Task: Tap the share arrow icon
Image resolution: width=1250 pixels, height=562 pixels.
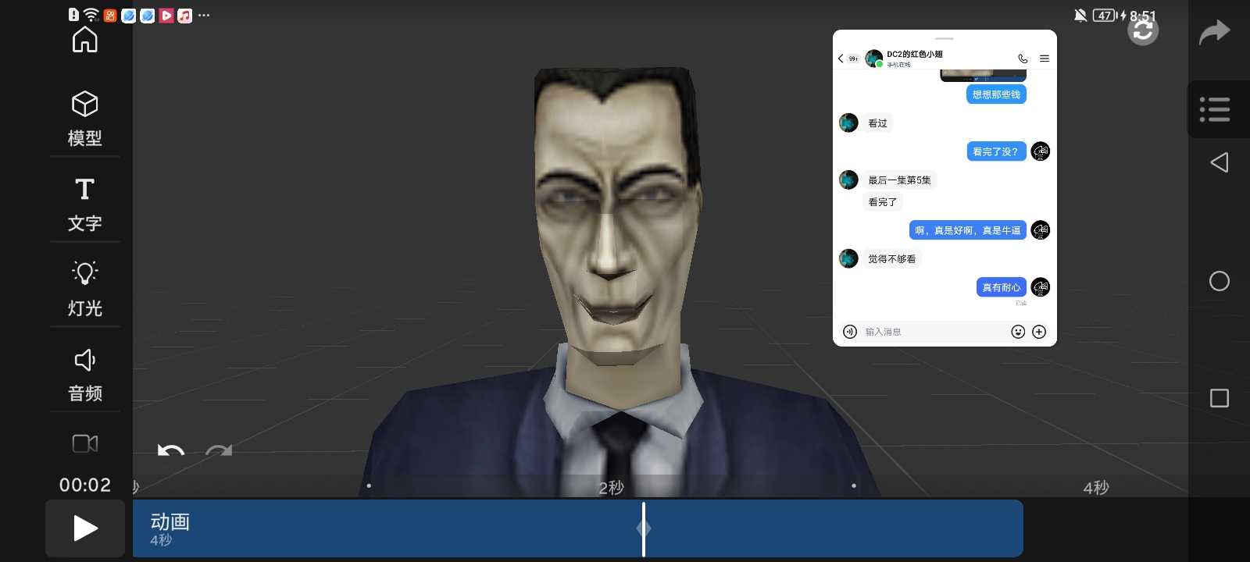Action: coord(1215,32)
